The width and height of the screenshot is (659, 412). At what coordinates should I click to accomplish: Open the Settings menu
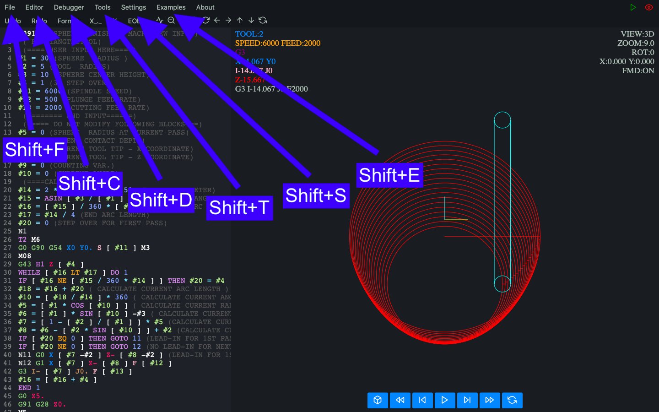point(134,7)
